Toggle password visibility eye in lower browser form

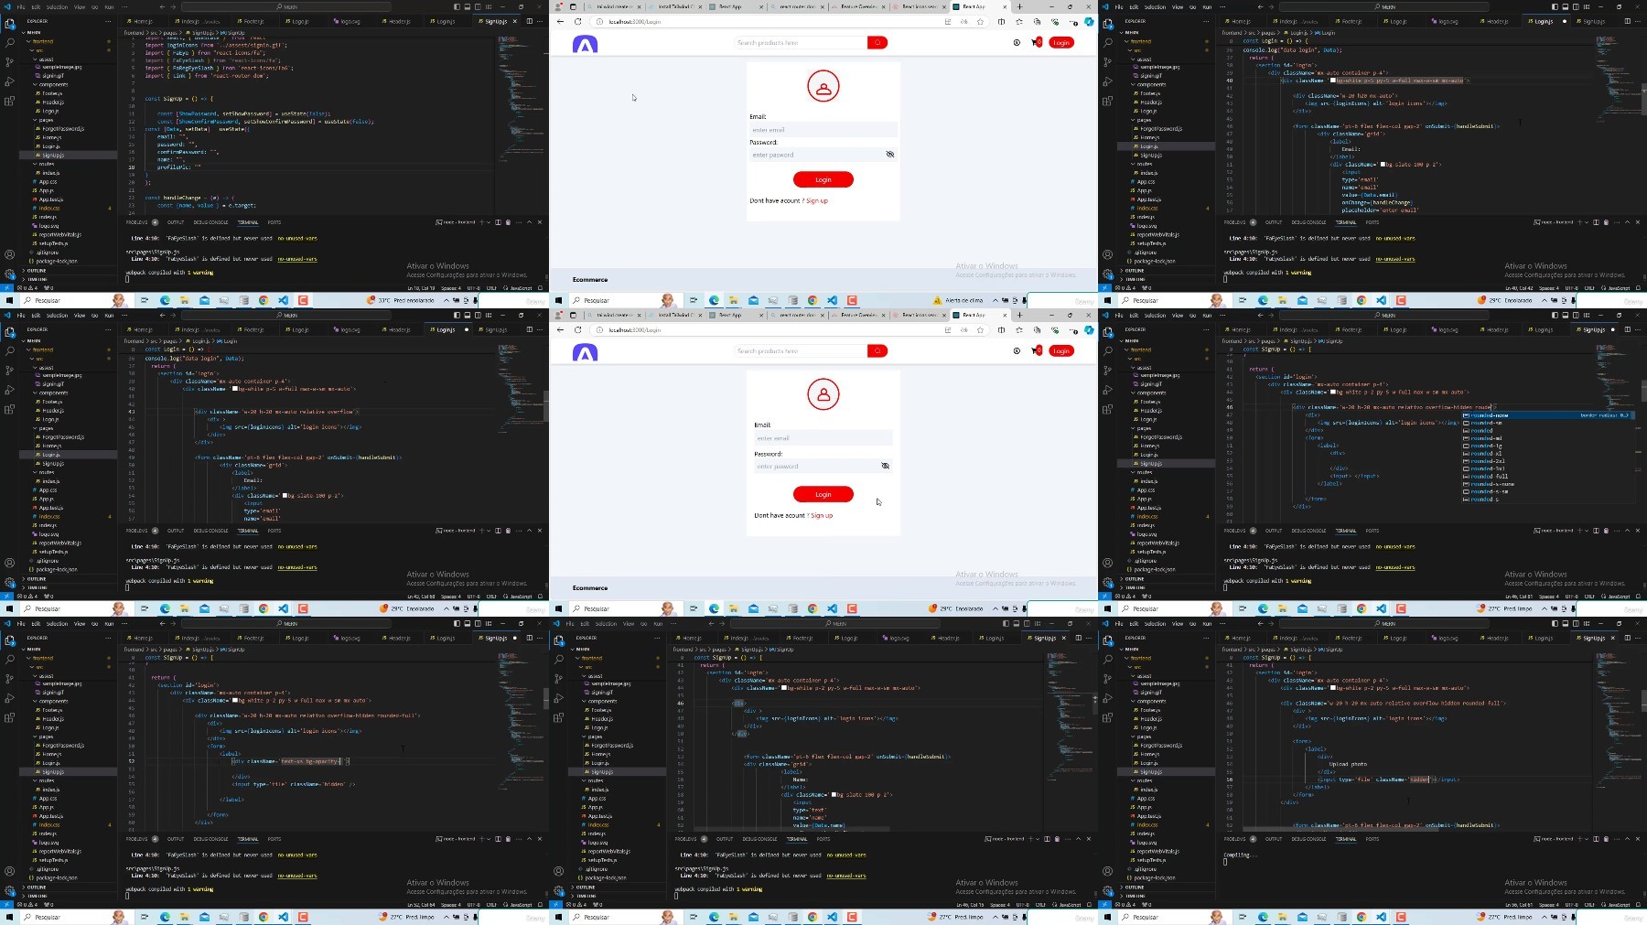885,466
